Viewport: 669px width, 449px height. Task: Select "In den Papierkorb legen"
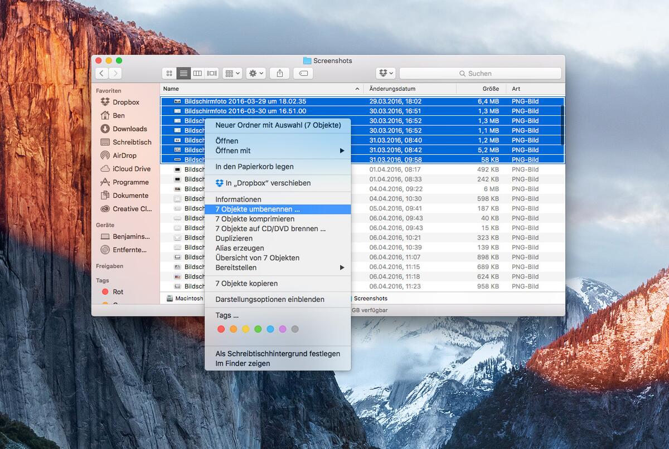tap(254, 167)
